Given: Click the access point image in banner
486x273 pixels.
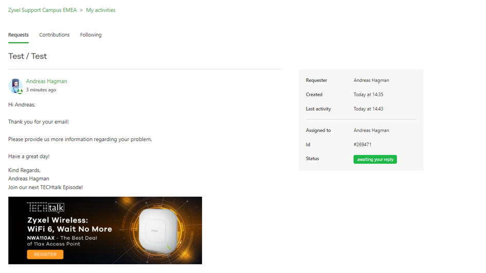Looking at the screenshot, I should pyautogui.click(x=158, y=230).
